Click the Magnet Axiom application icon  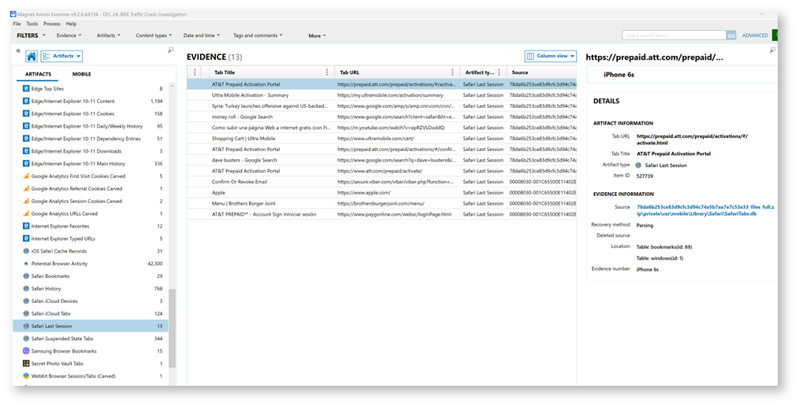13,14
